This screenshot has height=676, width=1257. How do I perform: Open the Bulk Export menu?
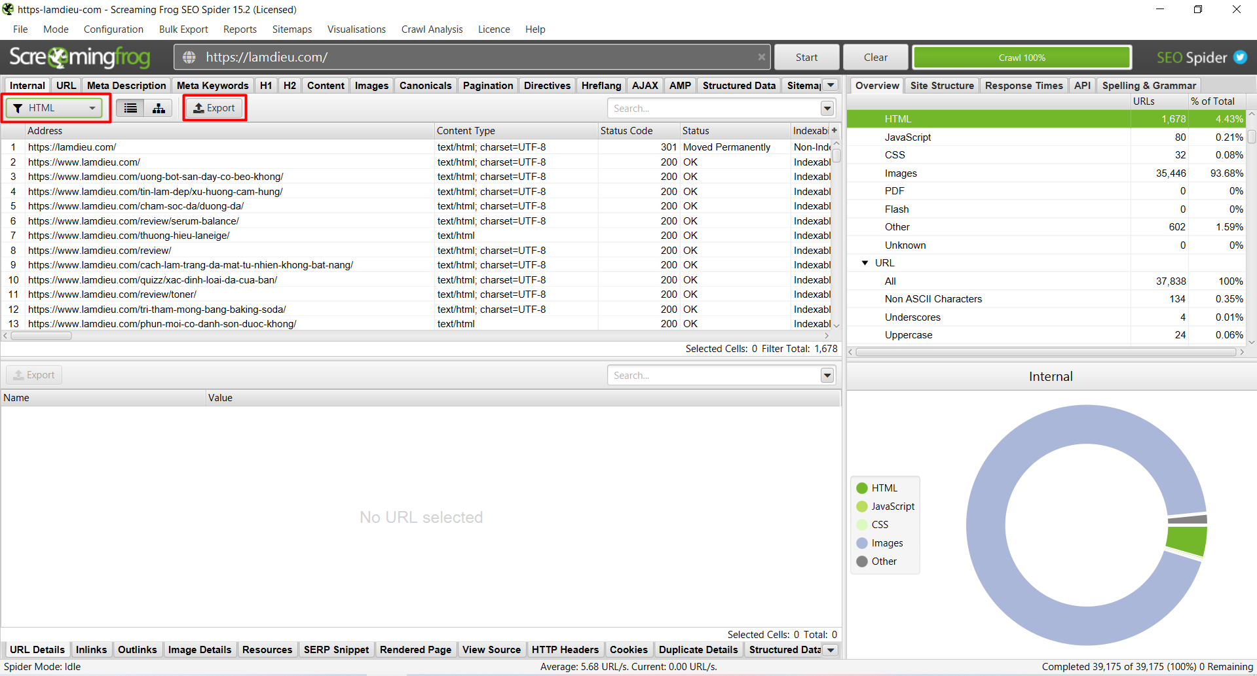(183, 29)
